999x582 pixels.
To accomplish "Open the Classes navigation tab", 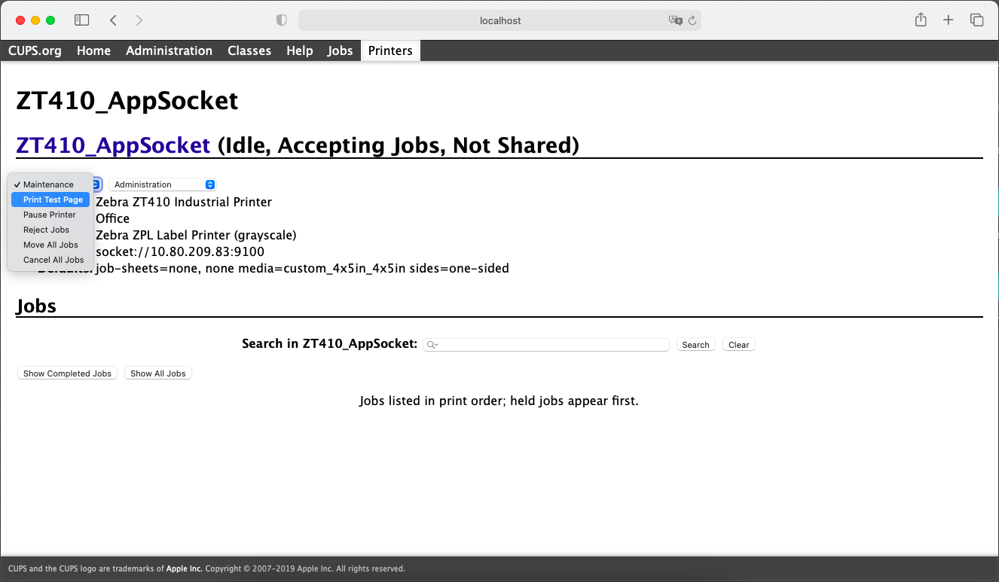I will click(249, 50).
